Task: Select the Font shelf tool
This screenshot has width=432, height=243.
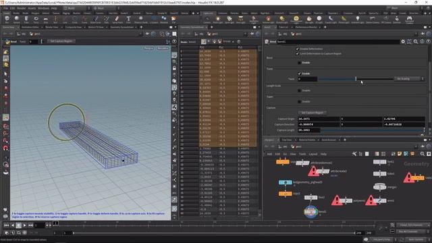Action: (128, 20)
